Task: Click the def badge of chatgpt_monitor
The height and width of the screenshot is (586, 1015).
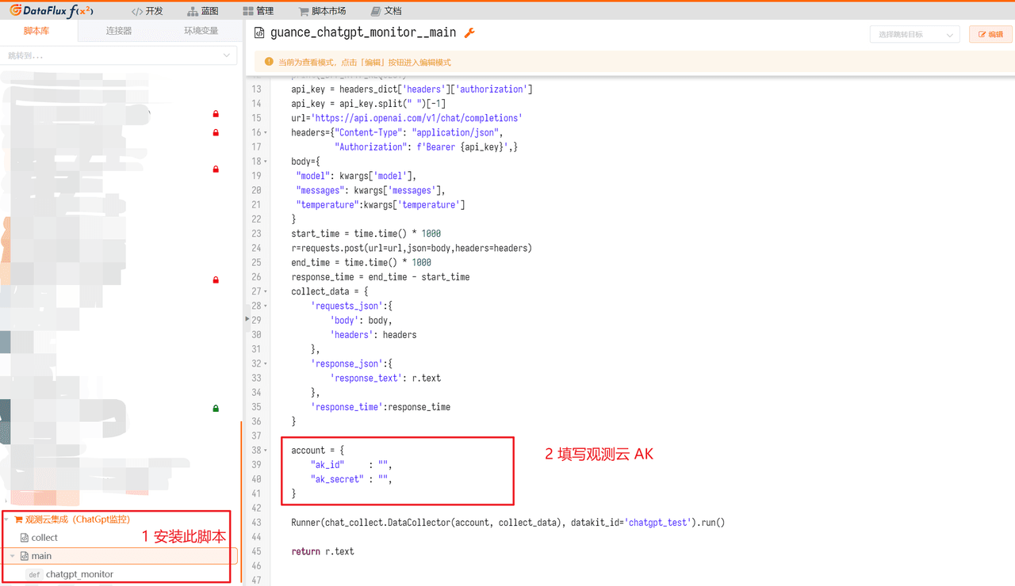Action: coord(34,574)
